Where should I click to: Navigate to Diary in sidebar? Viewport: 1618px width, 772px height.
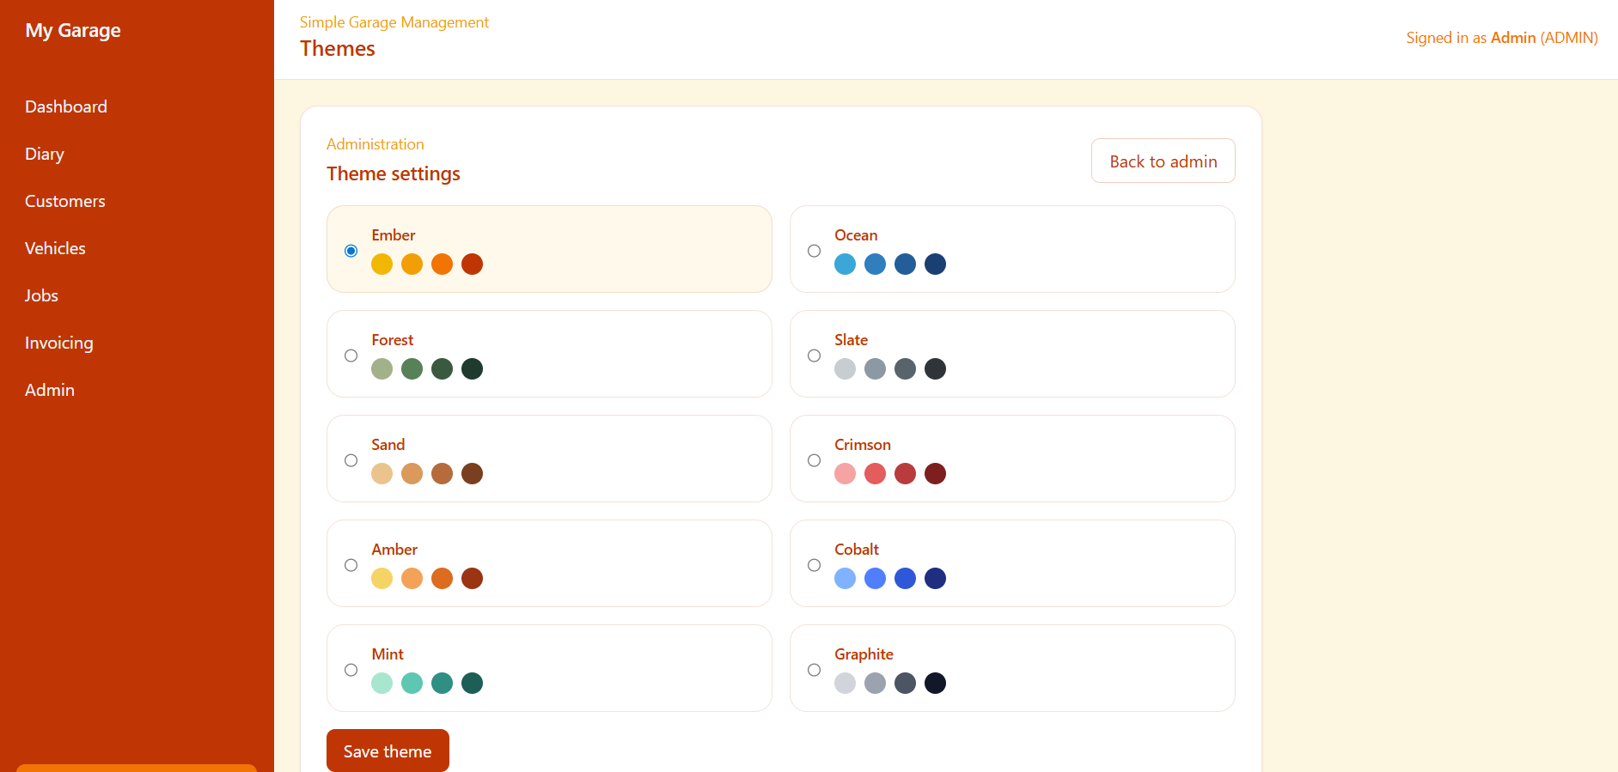pyautogui.click(x=45, y=154)
